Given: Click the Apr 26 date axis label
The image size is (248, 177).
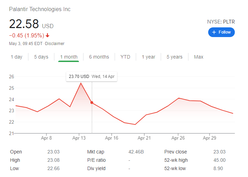Looking at the screenshot, I should [x=178, y=138].
